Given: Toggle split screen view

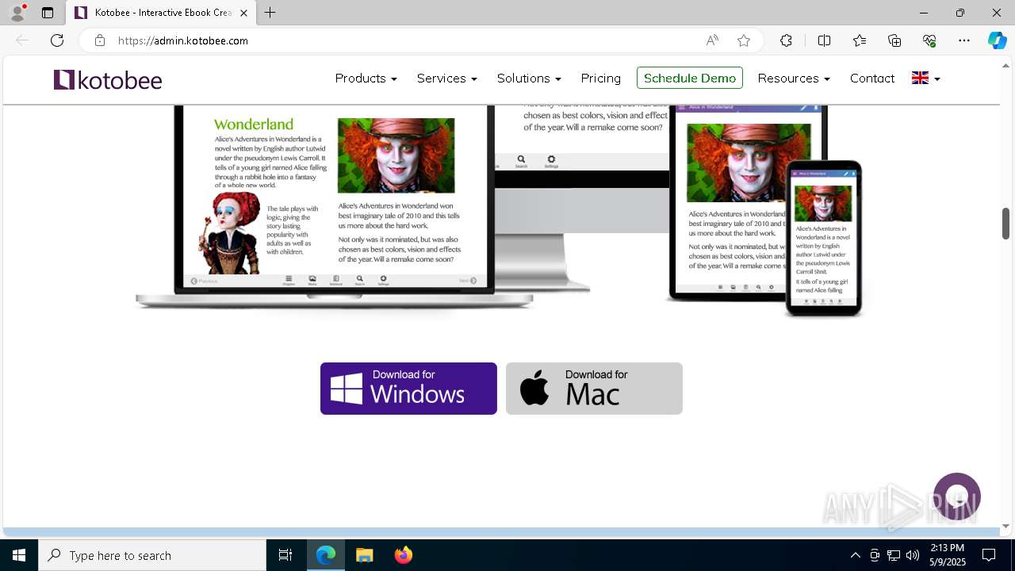Looking at the screenshot, I should click(824, 40).
